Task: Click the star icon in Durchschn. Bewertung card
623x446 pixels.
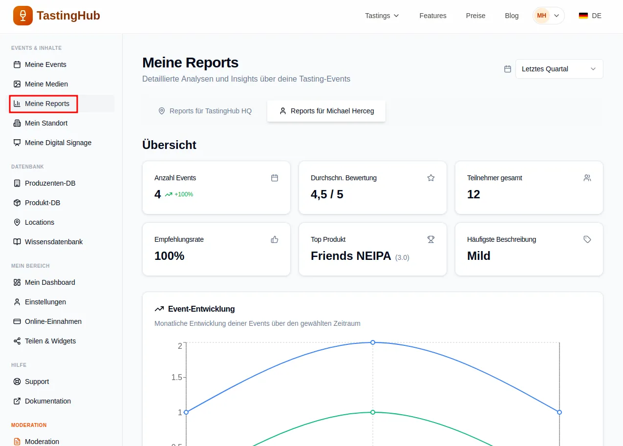Action: [x=431, y=178]
